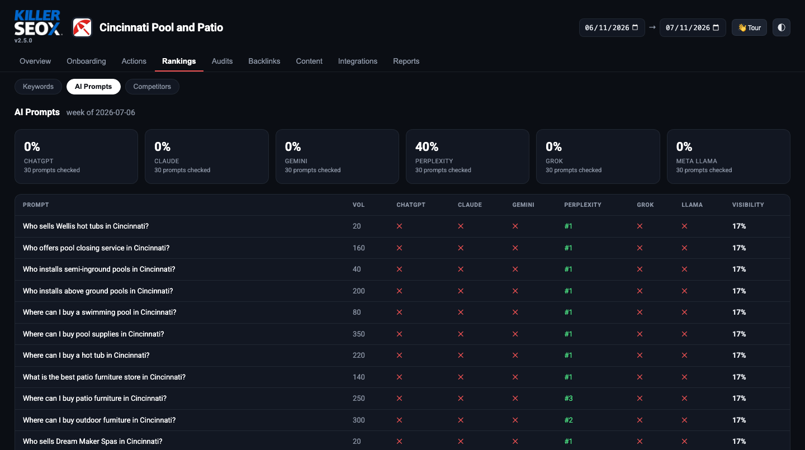Click the VOL column header
The image size is (805, 450).
pos(358,205)
